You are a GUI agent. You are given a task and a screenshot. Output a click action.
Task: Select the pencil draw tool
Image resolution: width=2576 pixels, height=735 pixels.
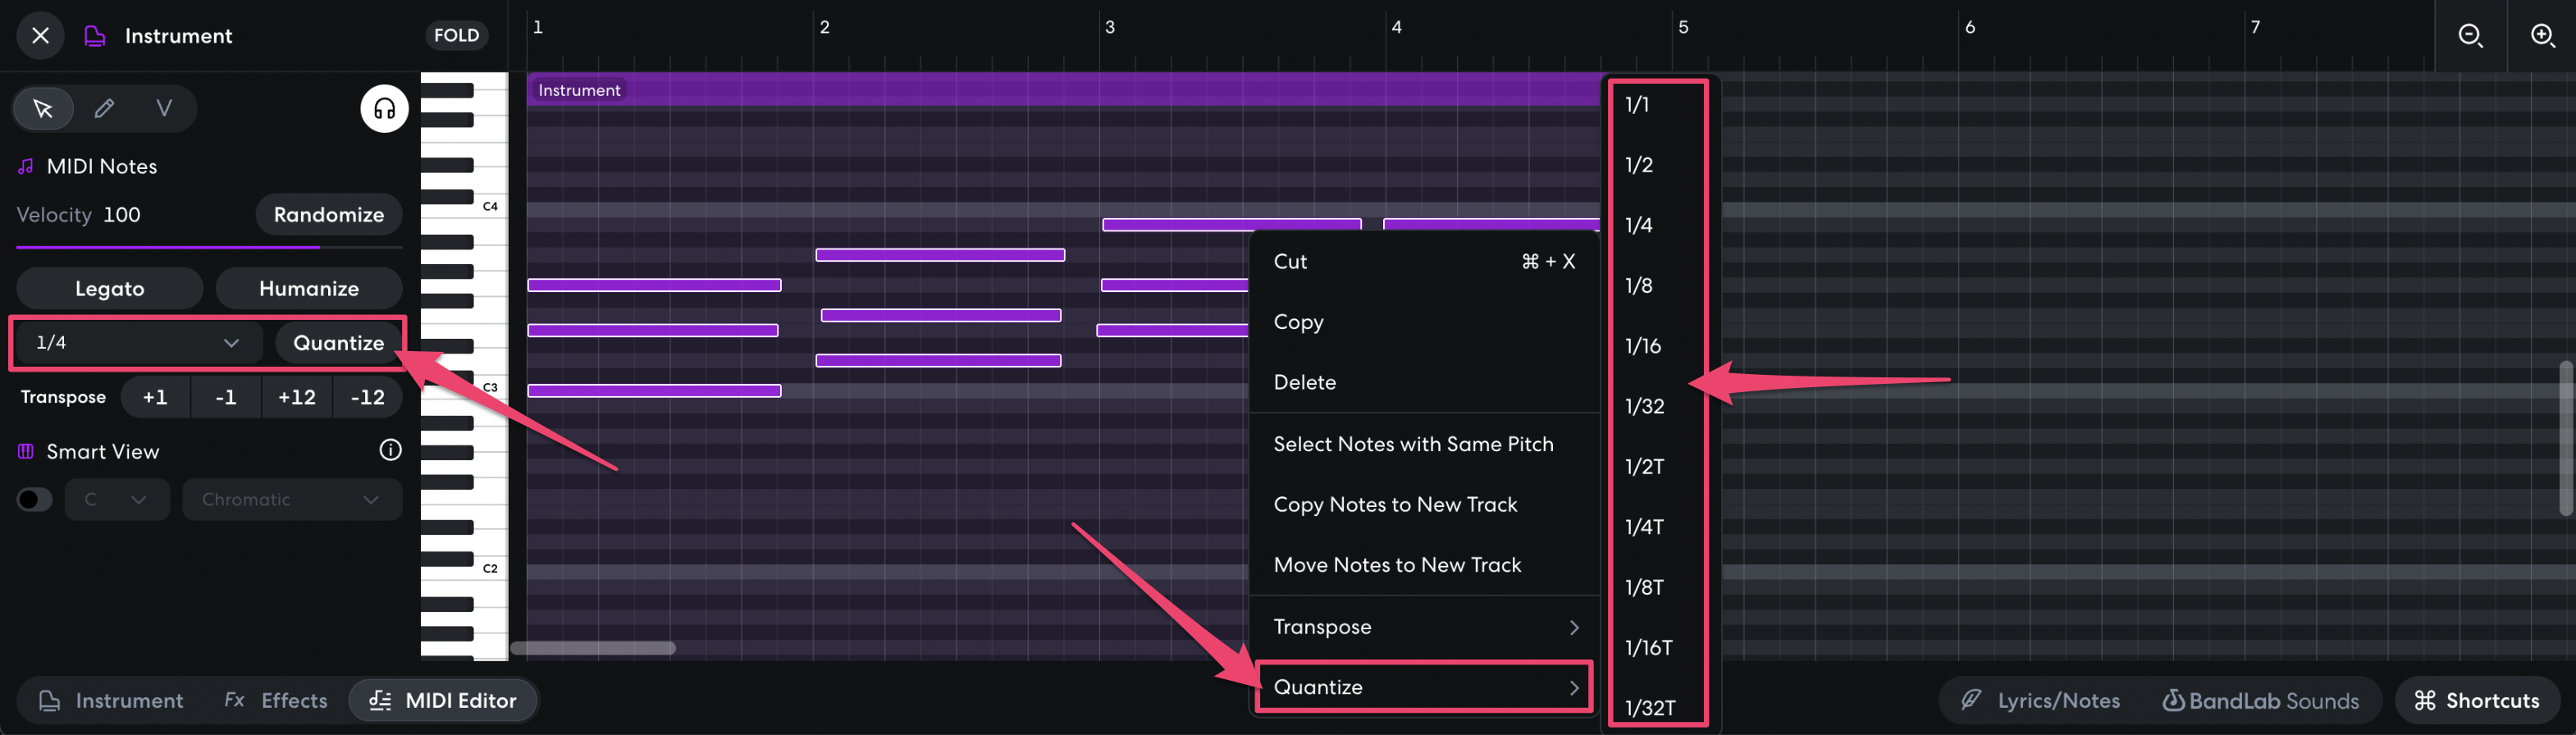click(x=104, y=108)
